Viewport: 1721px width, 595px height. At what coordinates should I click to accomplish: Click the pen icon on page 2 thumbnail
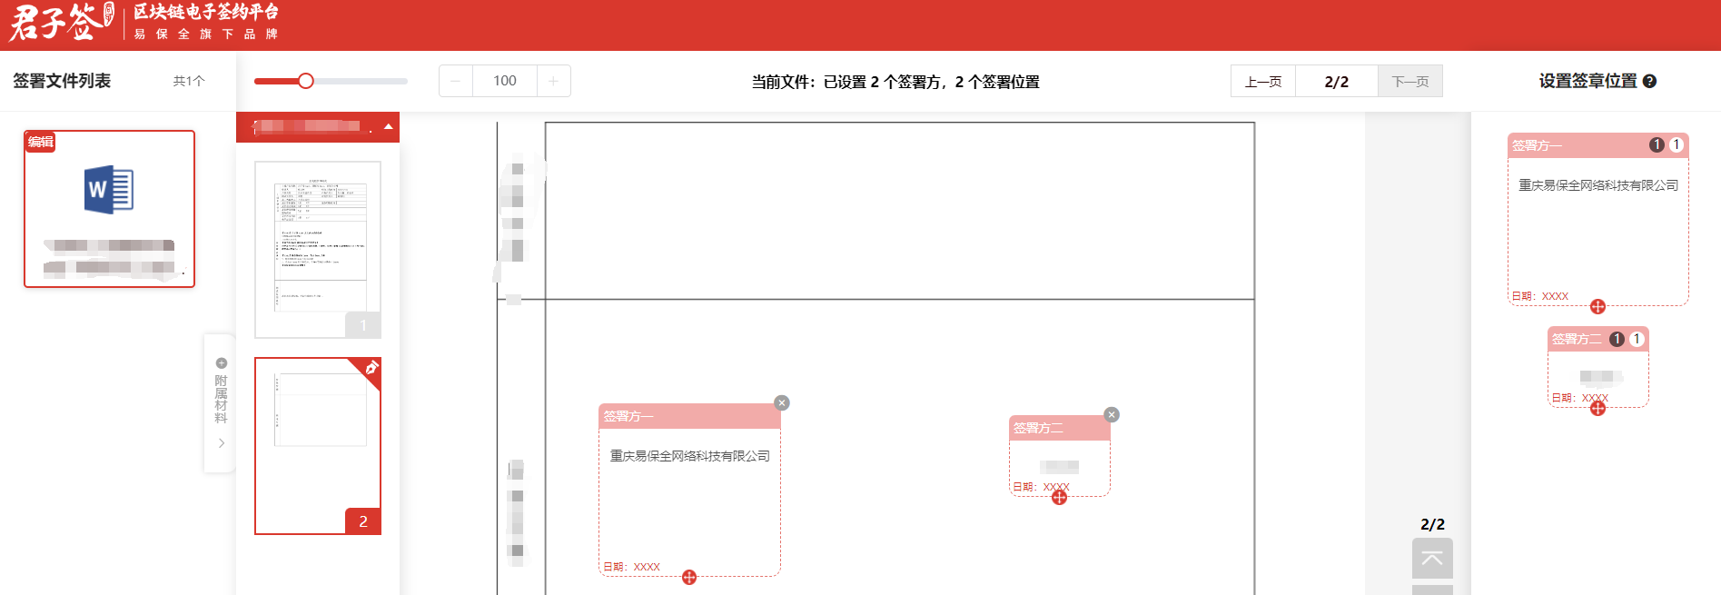371,368
